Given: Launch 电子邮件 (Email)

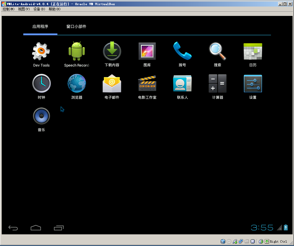Looking at the screenshot, I should point(112,83).
